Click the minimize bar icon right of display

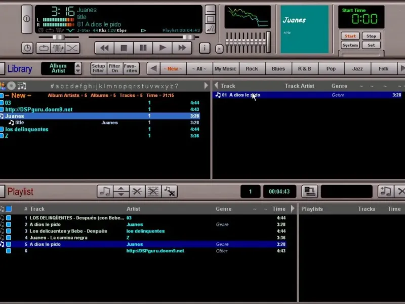[210, 10]
